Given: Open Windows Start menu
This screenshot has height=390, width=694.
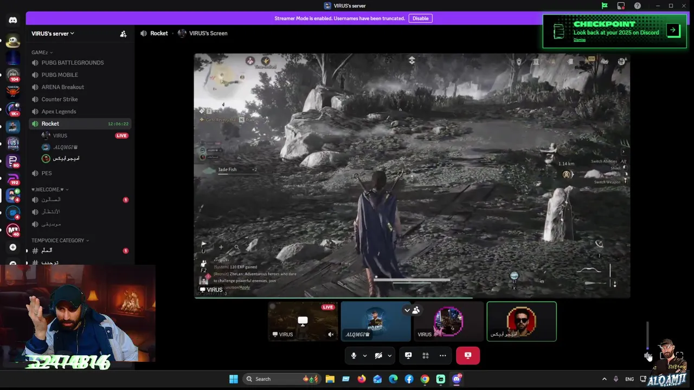Looking at the screenshot, I should pos(234,379).
